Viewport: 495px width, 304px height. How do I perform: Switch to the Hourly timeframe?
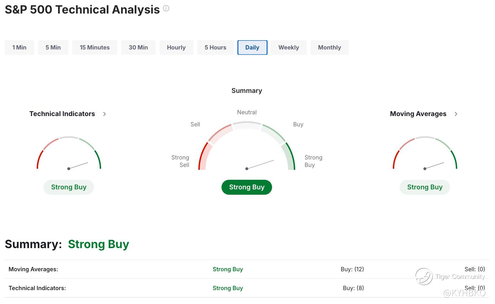[176, 47]
